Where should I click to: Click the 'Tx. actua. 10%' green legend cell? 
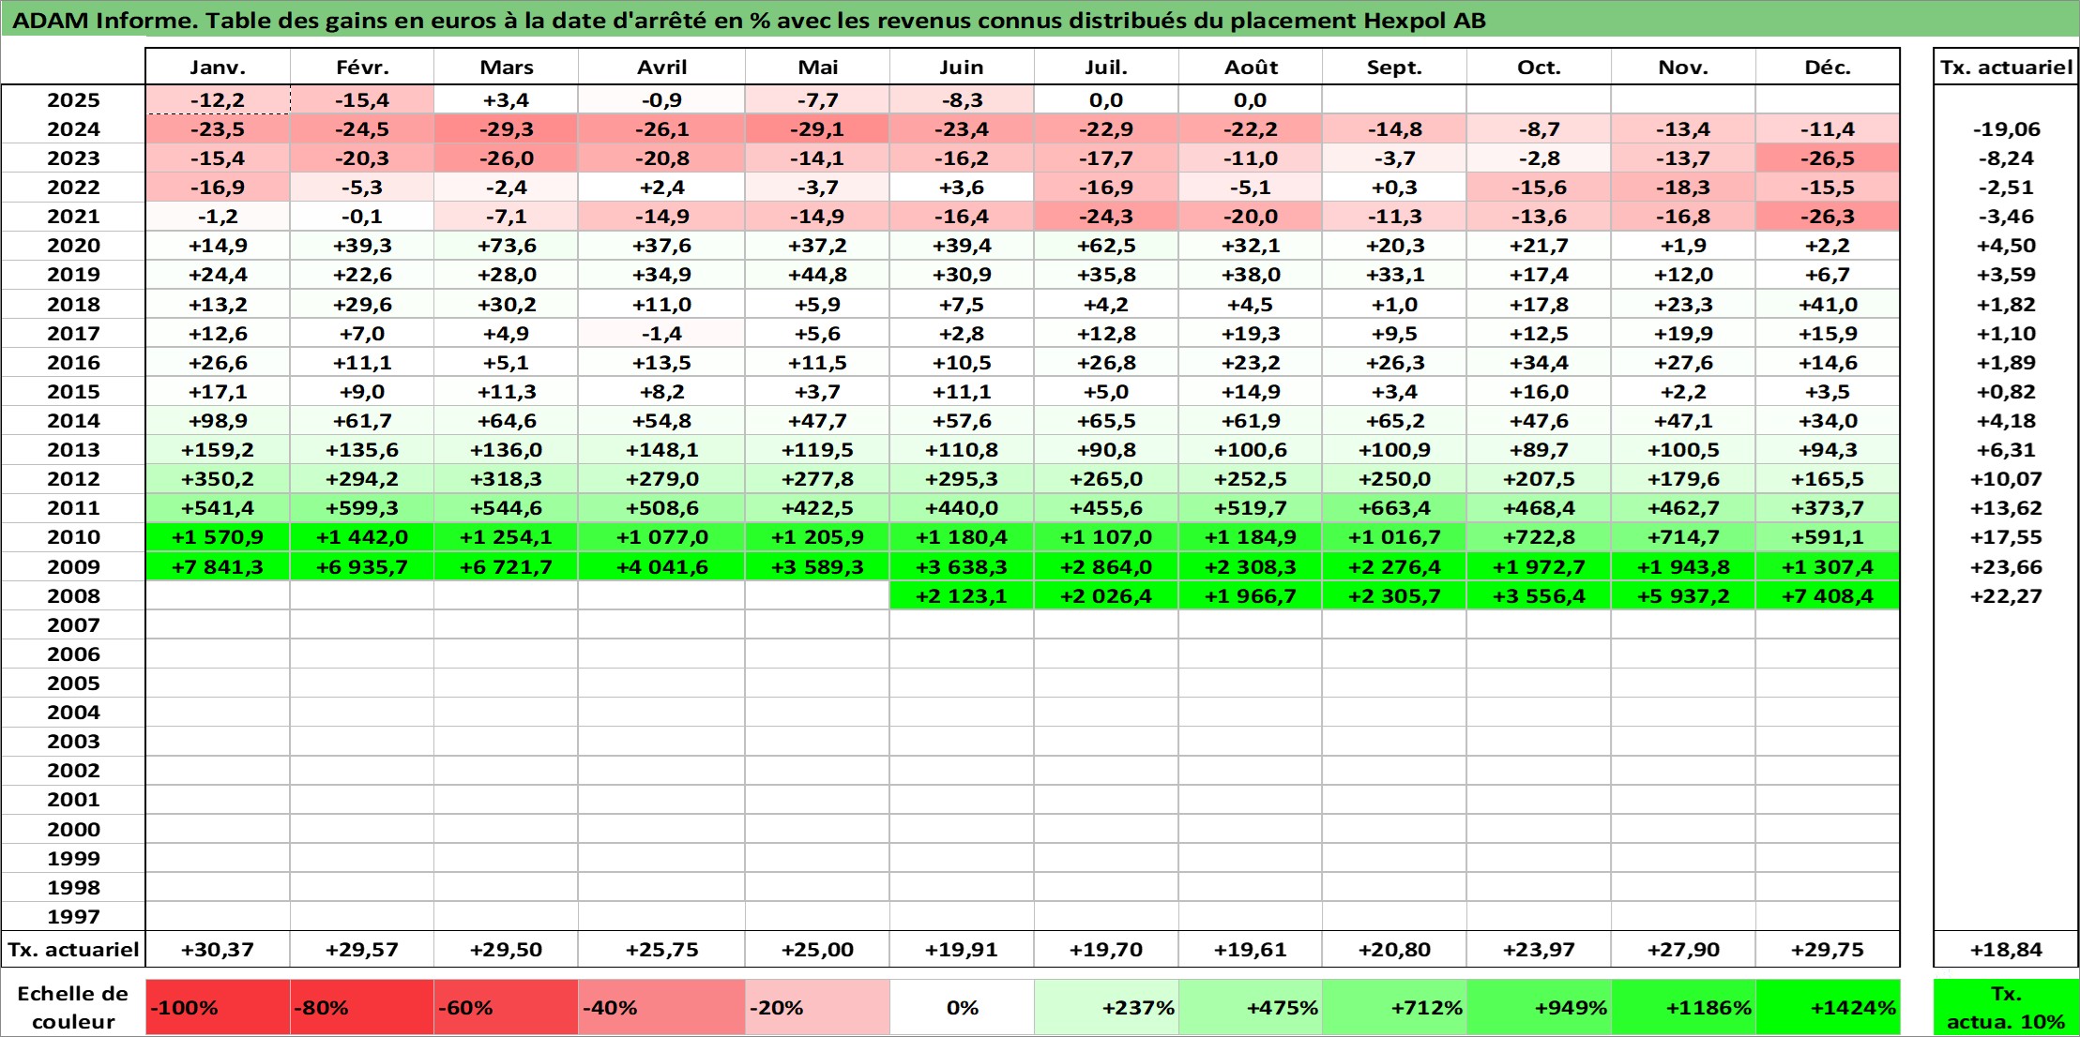pyautogui.click(x=2006, y=1007)
